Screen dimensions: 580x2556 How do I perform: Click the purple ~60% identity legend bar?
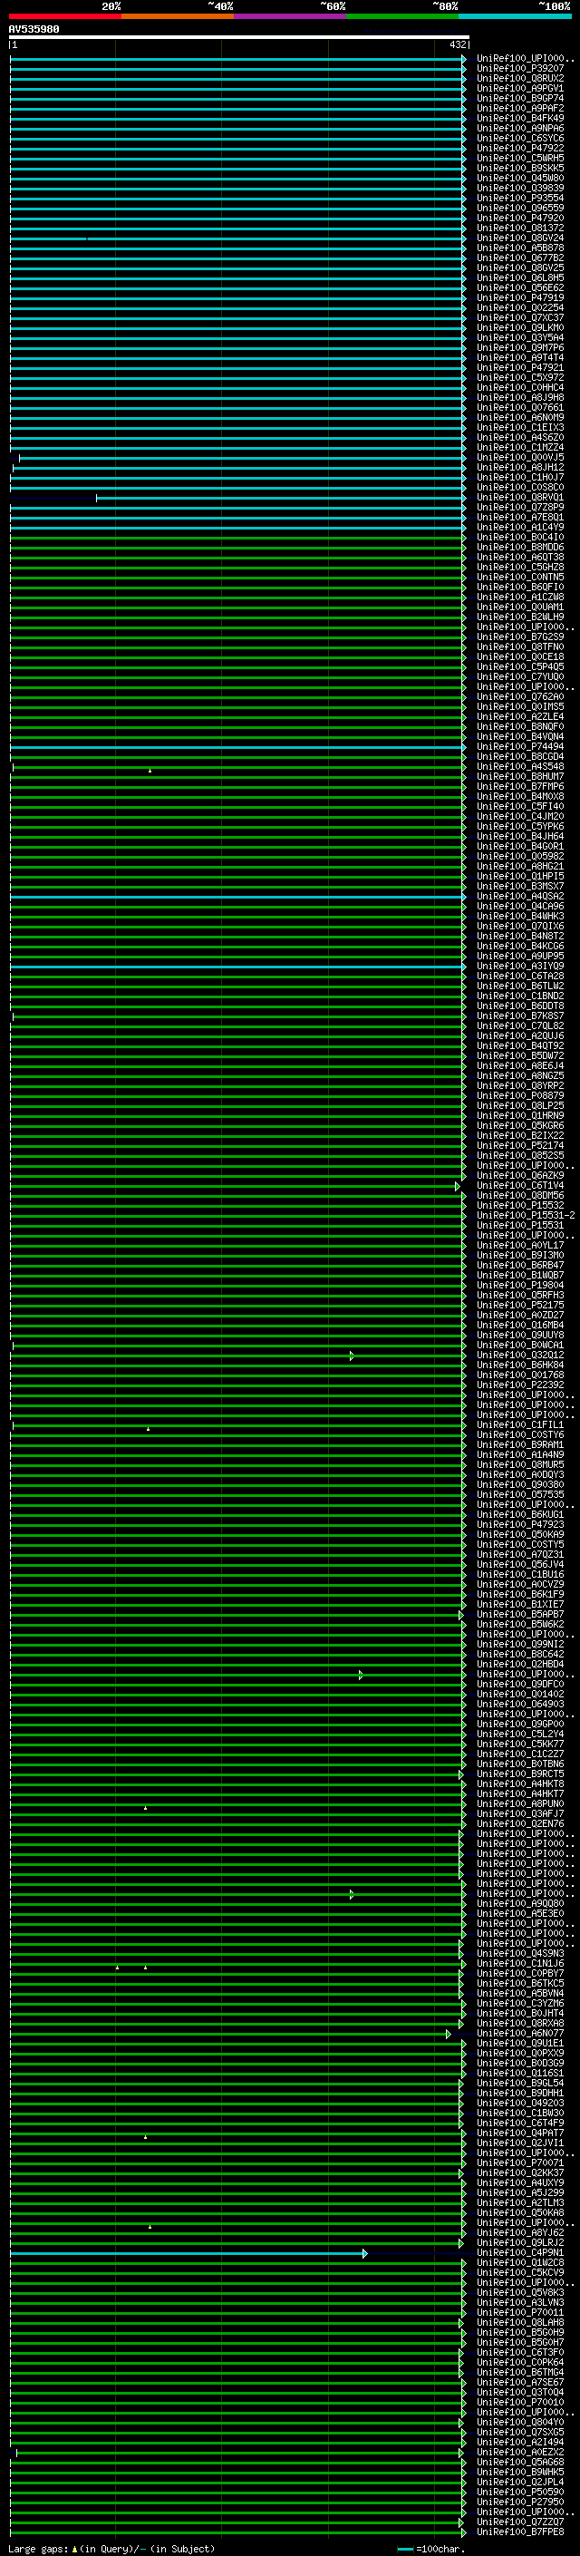[289, 17]
